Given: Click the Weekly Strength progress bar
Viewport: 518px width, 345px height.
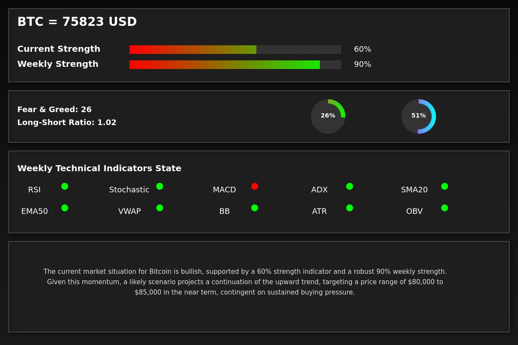Looking at the screenshot, I should 235,65.
